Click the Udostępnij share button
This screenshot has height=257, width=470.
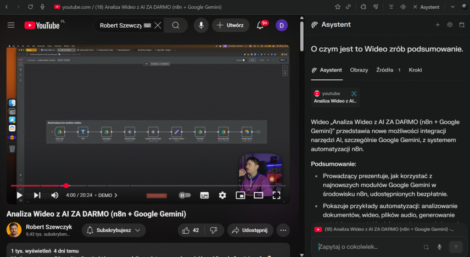[250, 230]
